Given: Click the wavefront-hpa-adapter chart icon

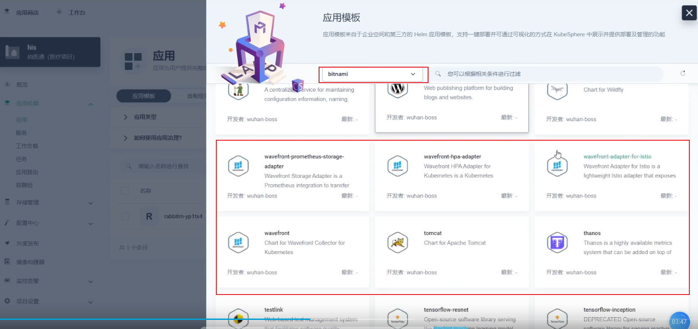Looking at the screenshot, I should click(x=398, y=166).
